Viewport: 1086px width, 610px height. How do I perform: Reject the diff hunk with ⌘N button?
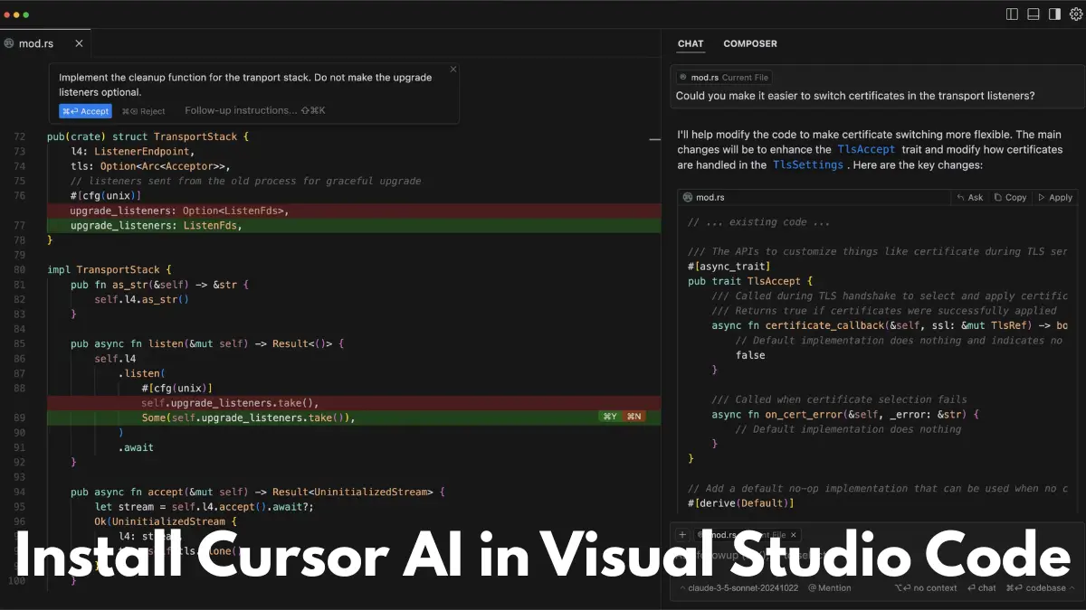click(x=634, y=418)
